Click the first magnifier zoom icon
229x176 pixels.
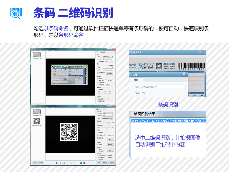[71, 163]
